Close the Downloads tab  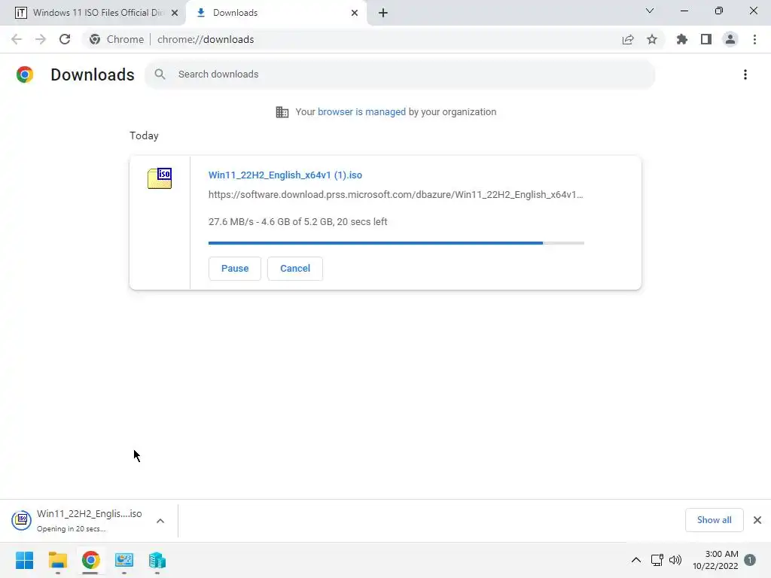(x=355, y=13)
